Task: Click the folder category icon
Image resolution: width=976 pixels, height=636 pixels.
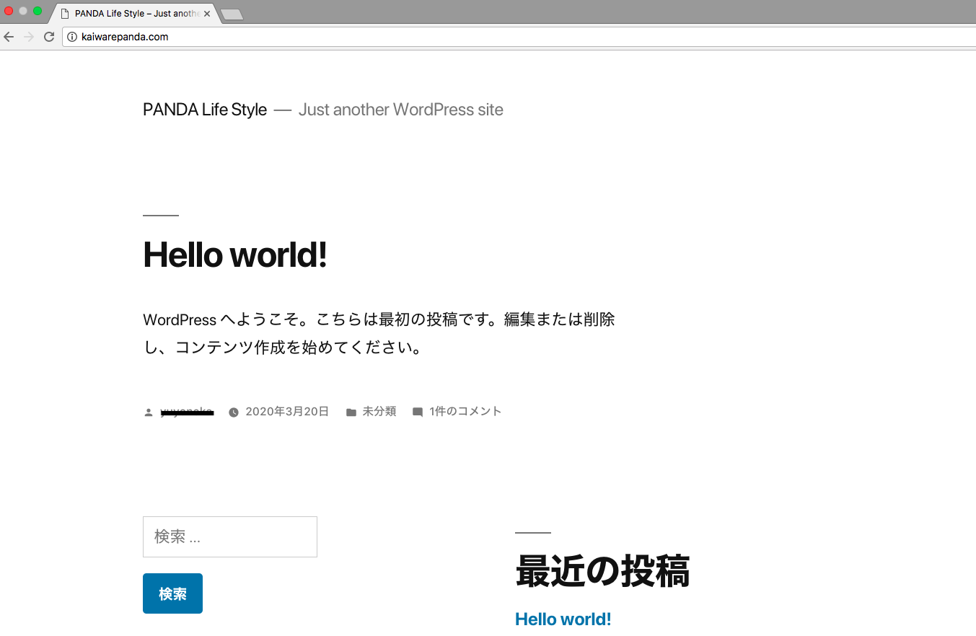Action: click(x=351, y=412)
